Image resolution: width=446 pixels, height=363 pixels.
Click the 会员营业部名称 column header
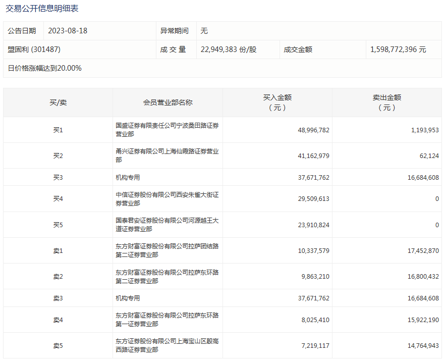(x=168, y=102)
